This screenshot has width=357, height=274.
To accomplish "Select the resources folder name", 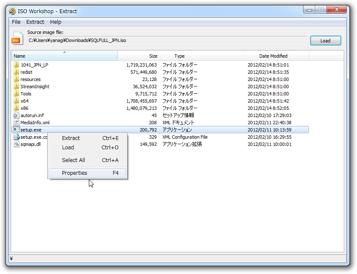I will tap(31, 79).
